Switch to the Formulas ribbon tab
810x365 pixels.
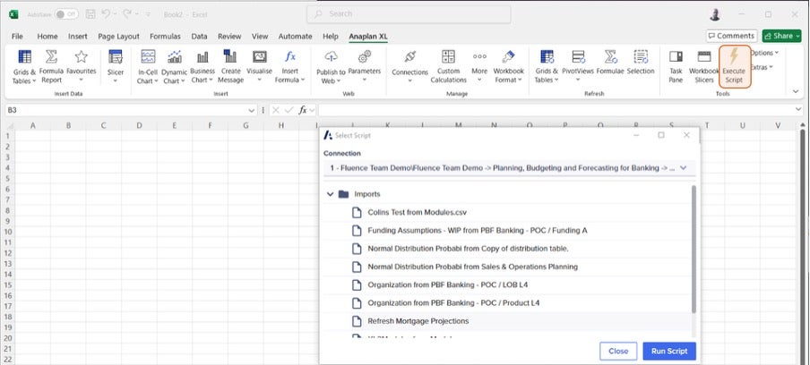point(164,37)
